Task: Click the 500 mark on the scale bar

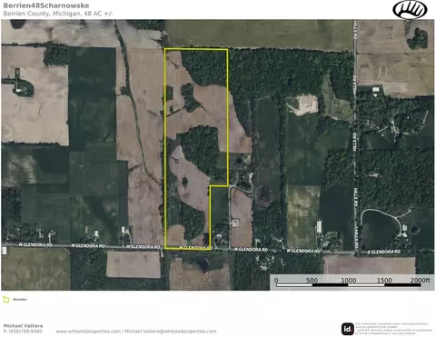Action: pos(312,281)
